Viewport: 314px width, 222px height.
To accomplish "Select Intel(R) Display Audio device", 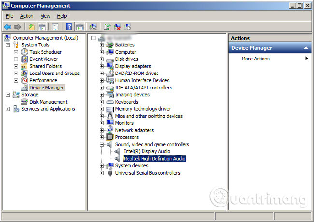I will point(146,151).
